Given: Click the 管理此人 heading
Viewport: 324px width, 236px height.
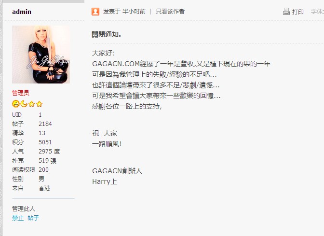Looking at the screenshot, I should [x=24, y=208].
